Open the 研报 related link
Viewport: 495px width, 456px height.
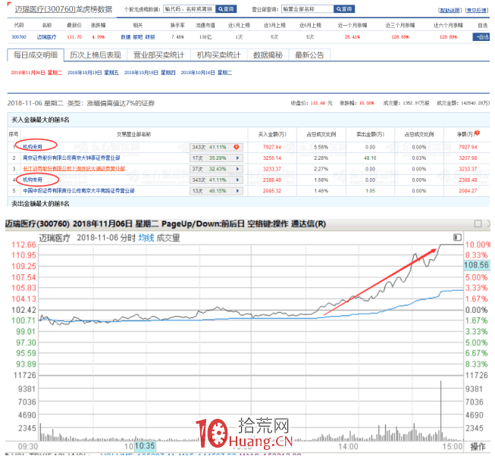pos(150,37)
